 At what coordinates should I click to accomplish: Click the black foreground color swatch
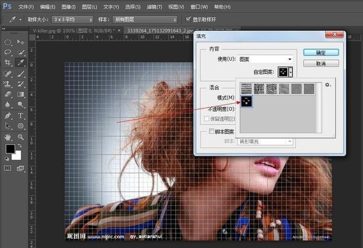pos(10,149)
